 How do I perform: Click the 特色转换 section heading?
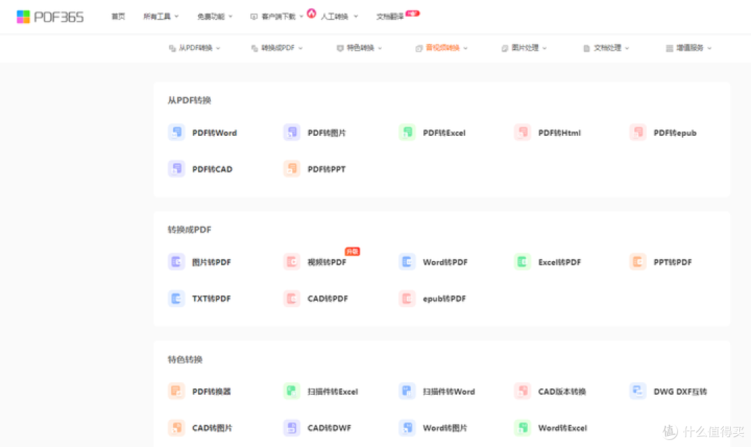(185, 359)
